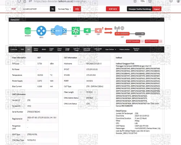The width and height of the screenshot is (181, 145).
Task: Open the Panduan Solusi tab
Action: click(136, 49)
